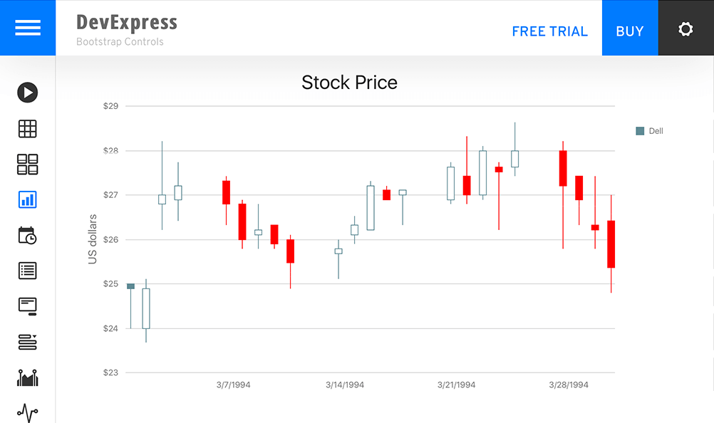714x423 pixels.
Task: Open the calendar scheduler sidebar icon
Action: [28, 235]
